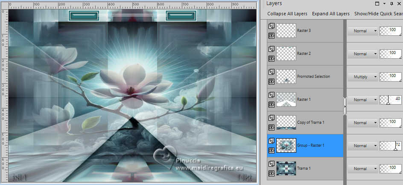Screen dimensions: 403x185
Task: Click the horizontal ruler above the canvas
Action: [132, 5]
